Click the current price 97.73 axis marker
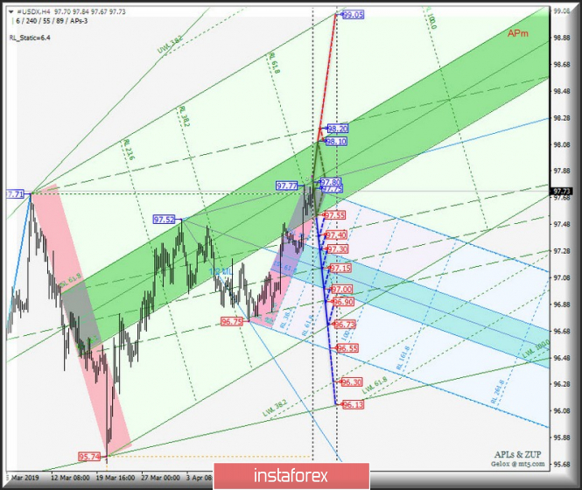Screen dimensions: 582x490 [x=561, y=191]
